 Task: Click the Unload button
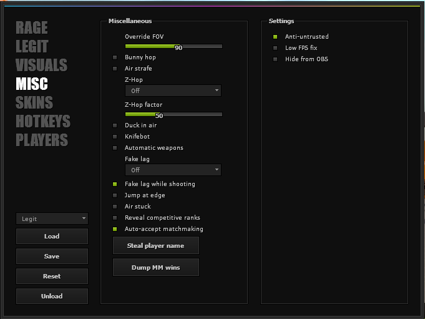coord(52,297)
